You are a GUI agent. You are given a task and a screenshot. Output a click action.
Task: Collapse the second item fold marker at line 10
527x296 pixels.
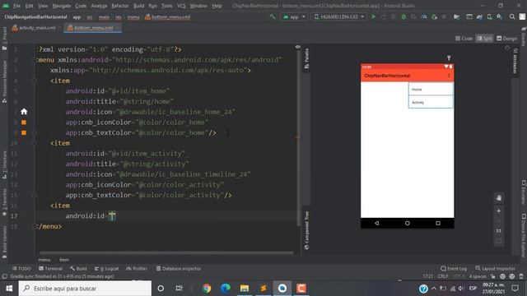coord(35,143)
